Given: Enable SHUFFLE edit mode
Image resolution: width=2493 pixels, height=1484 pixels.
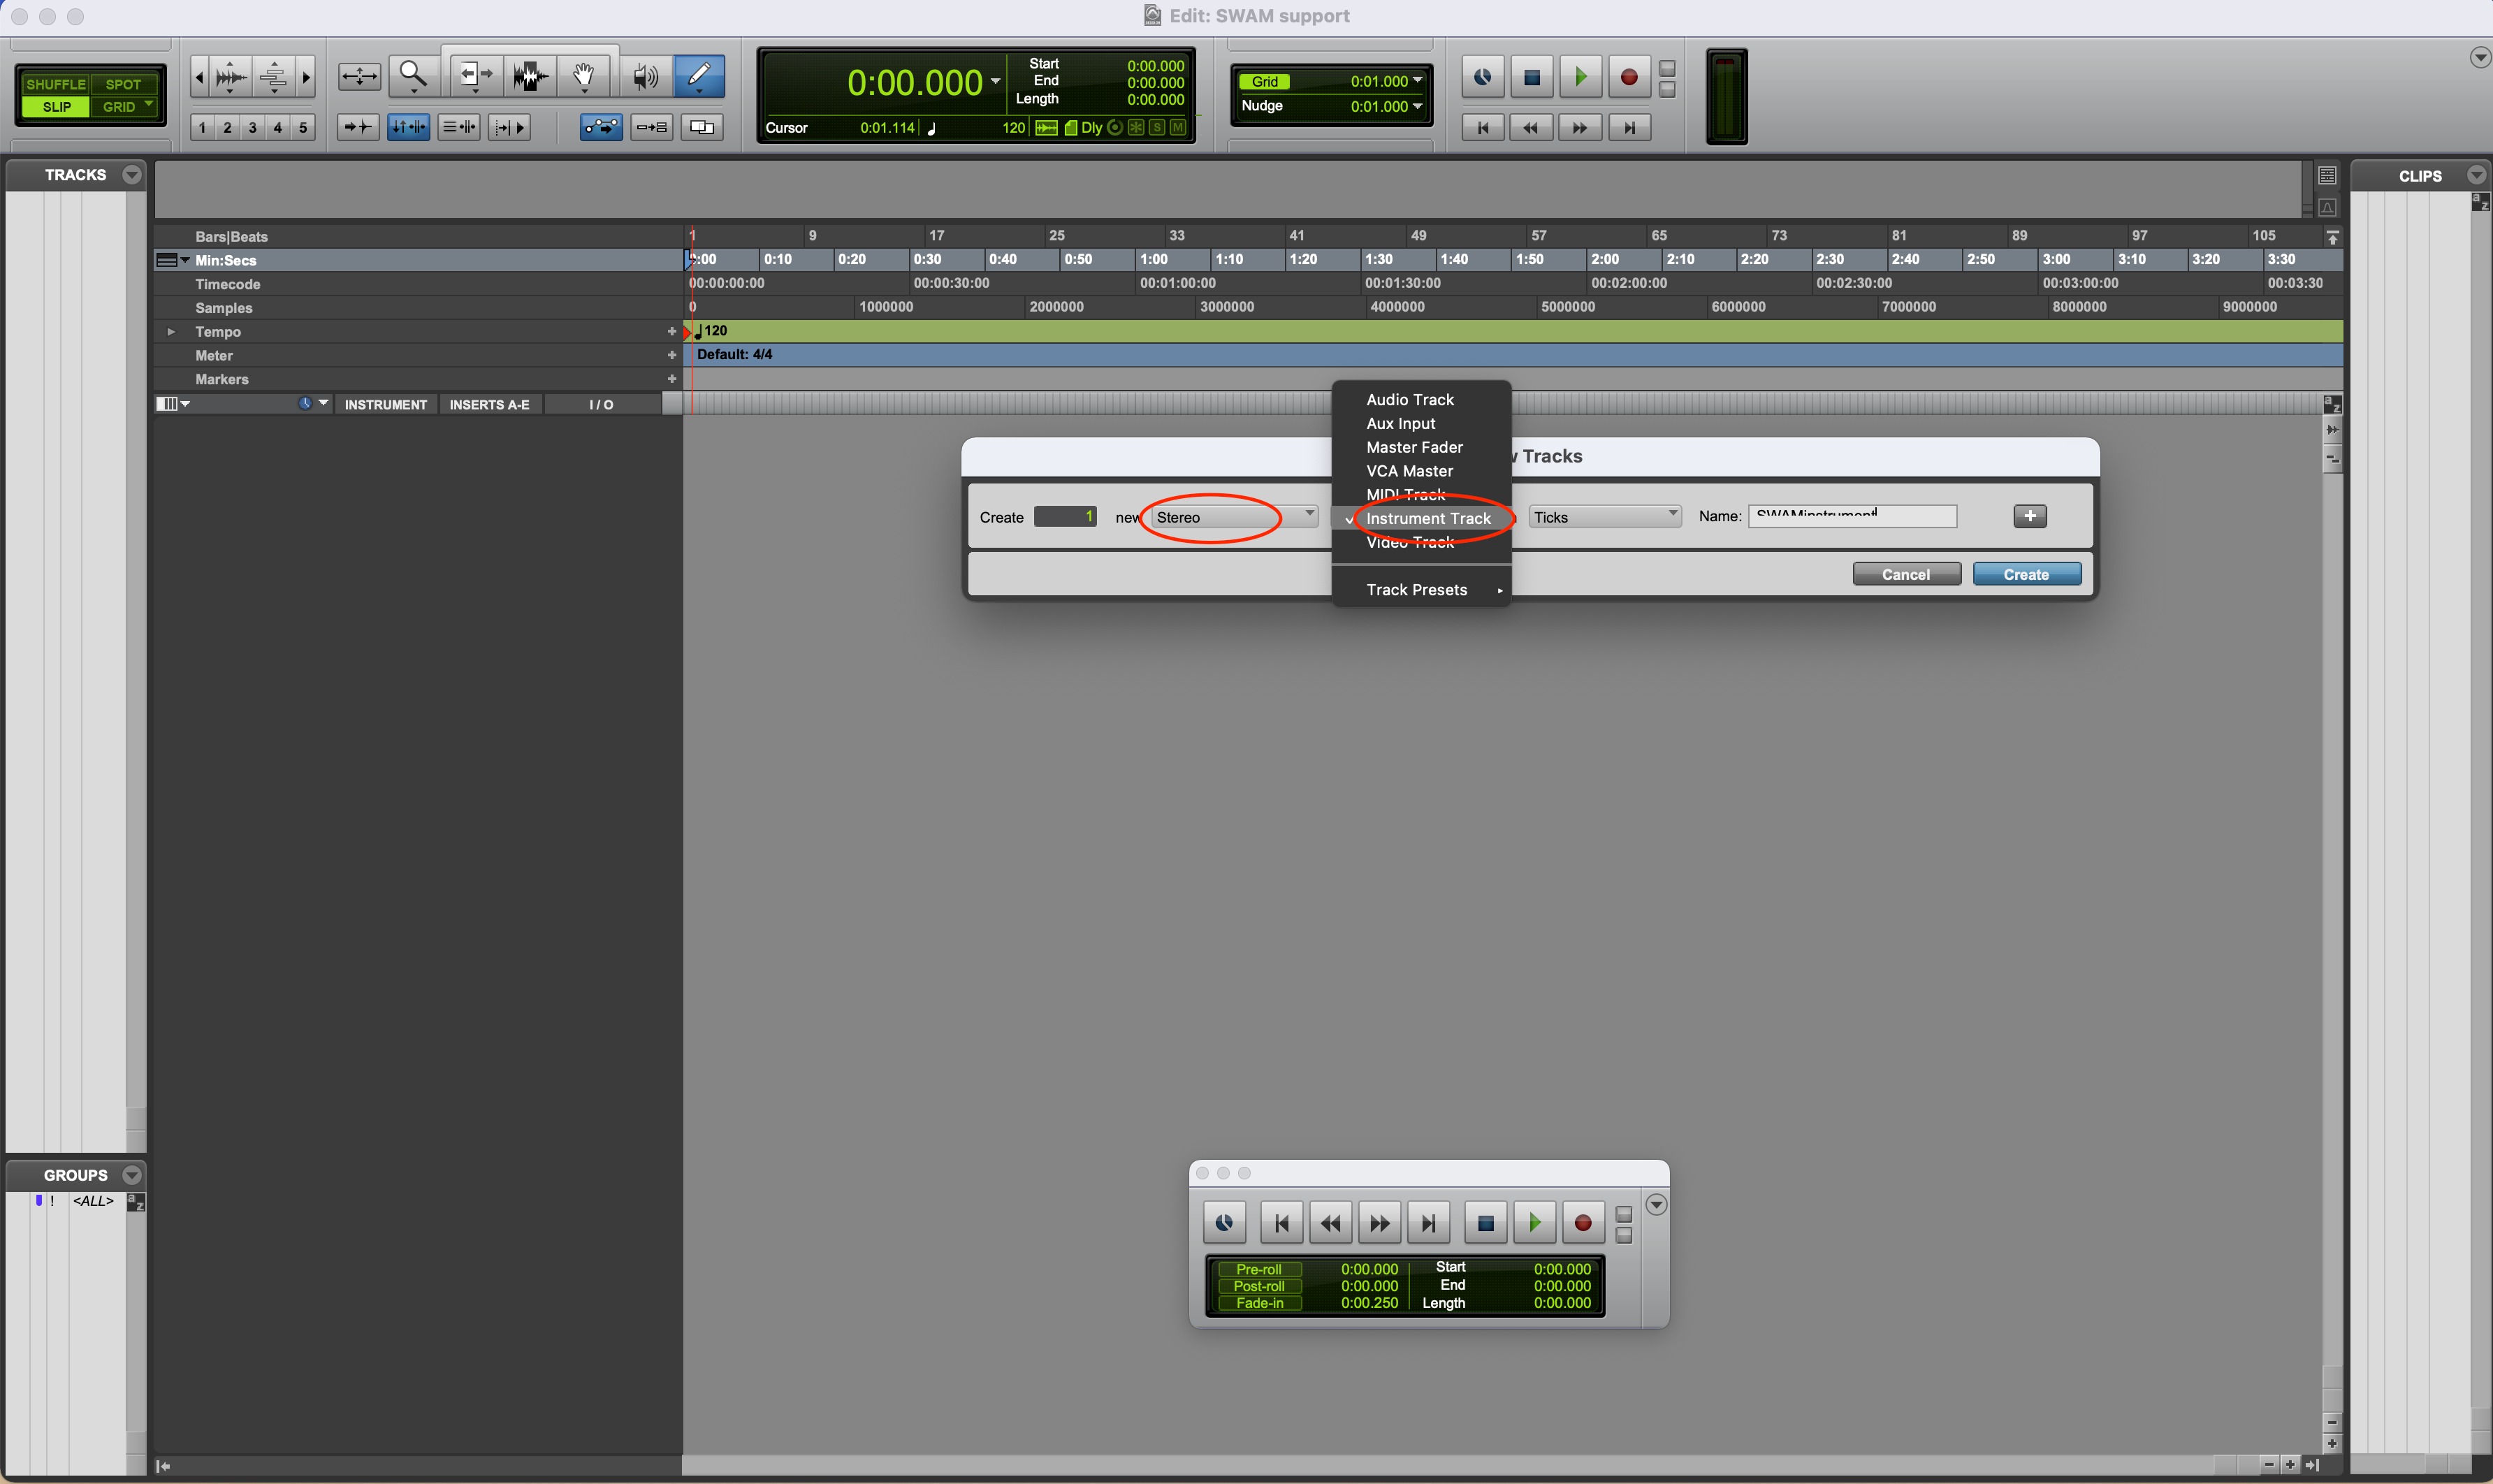Looking at the screenshot, I should [55, 84].
